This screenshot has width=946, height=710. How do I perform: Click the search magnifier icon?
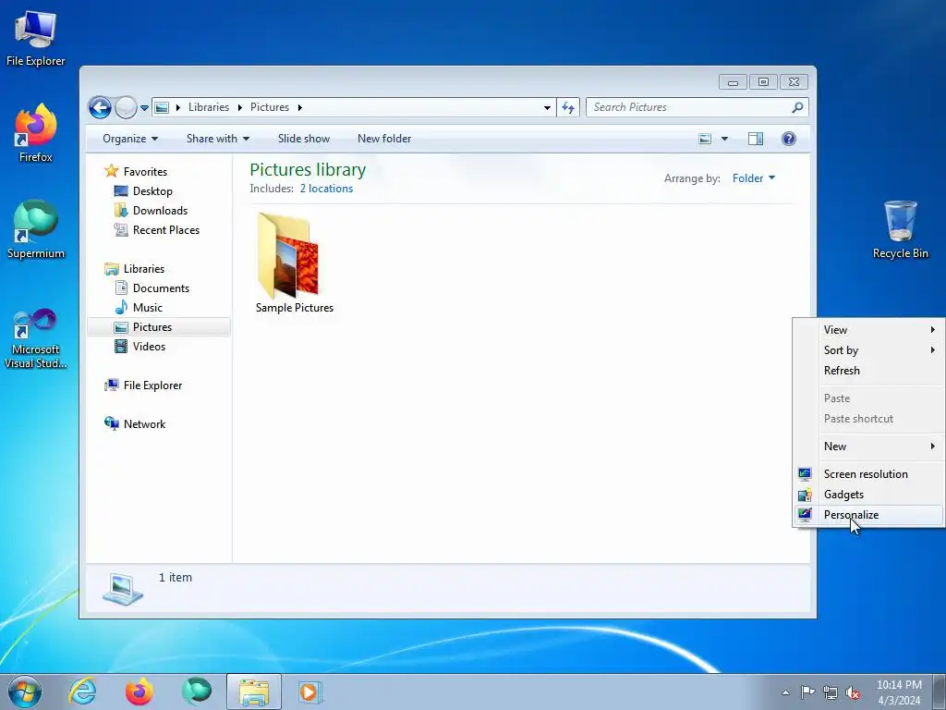(x=797, y=107)
